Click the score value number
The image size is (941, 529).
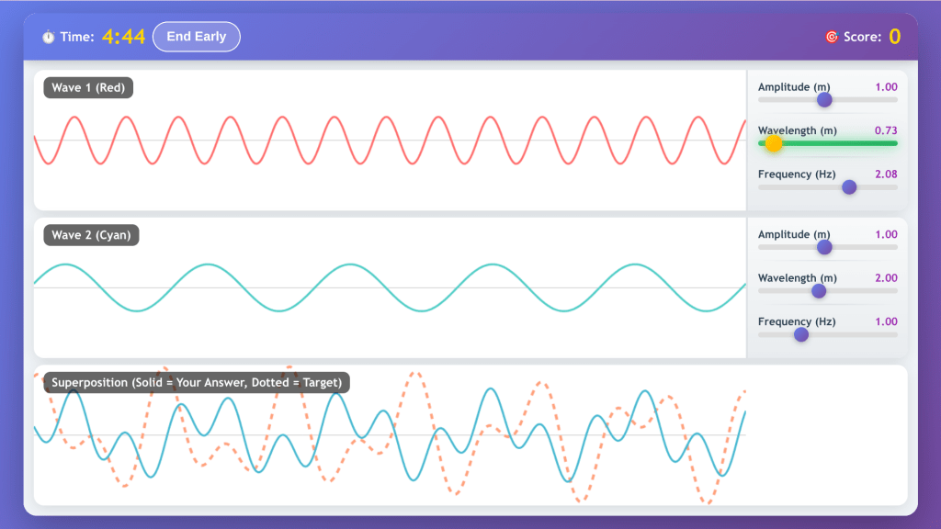[894, 37]
